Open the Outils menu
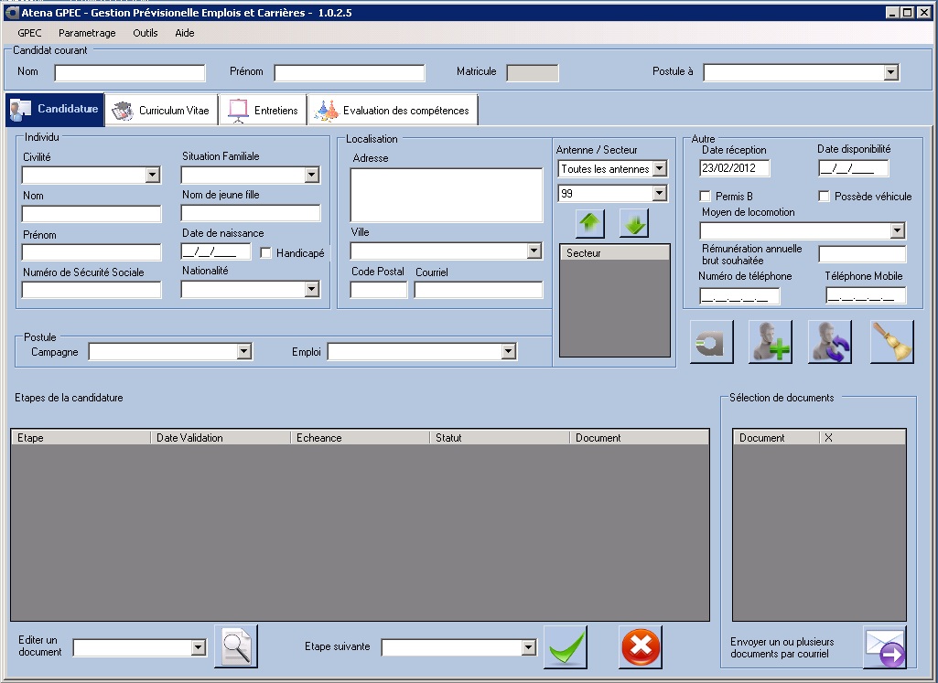 coord(146,33)
